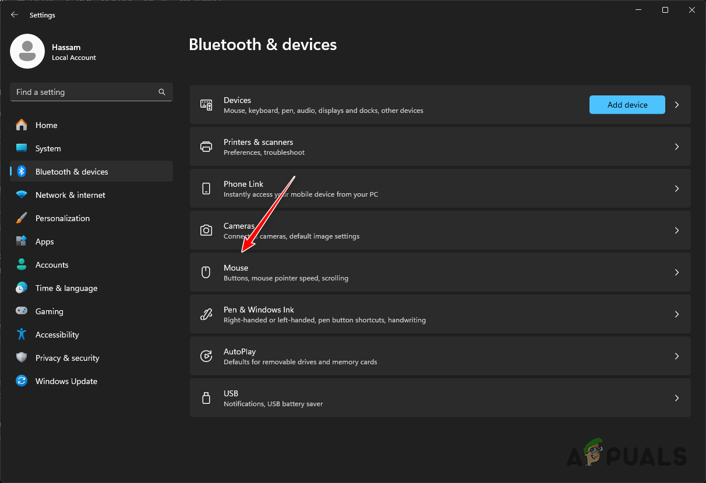Click the Pen & Windows Ink icon

[206, 314]
